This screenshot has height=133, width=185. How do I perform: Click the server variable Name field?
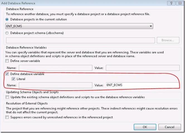(55, 68)
